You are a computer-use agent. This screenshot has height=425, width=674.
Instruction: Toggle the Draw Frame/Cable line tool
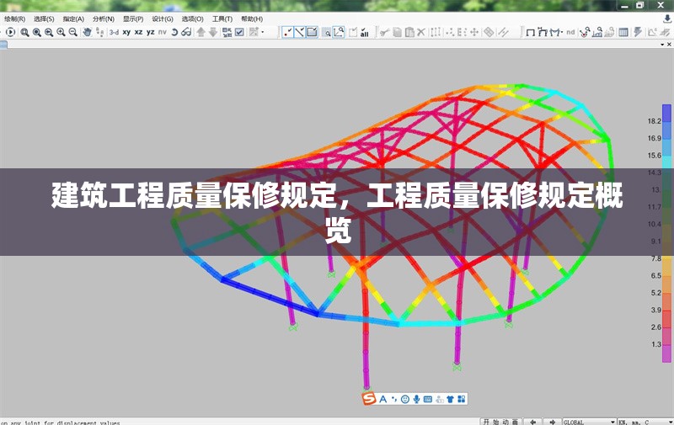point(300,32)
